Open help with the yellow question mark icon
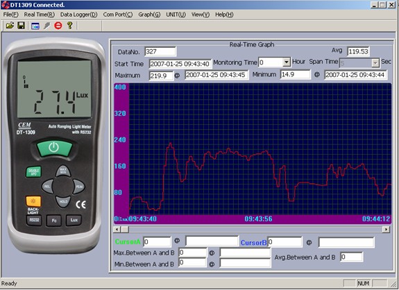This screenshot has height=290, width=399. click(x=69, y=26)
